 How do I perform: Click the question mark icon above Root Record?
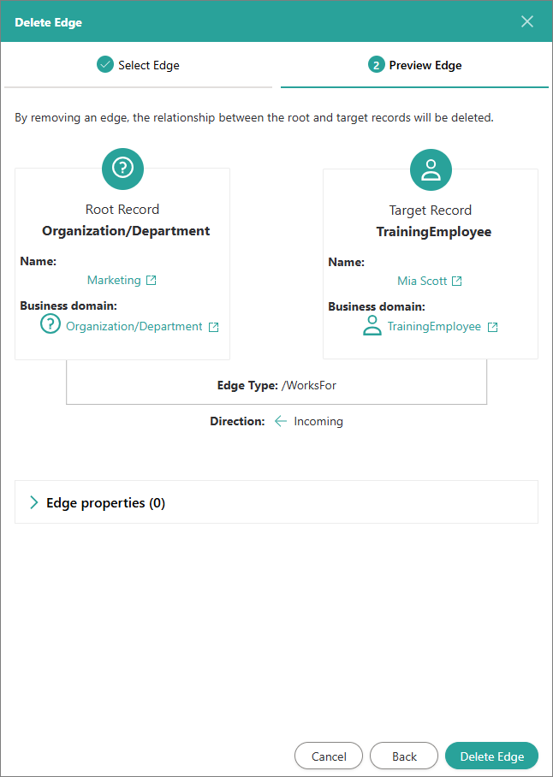pyautogui.click(x=122, y=168)
